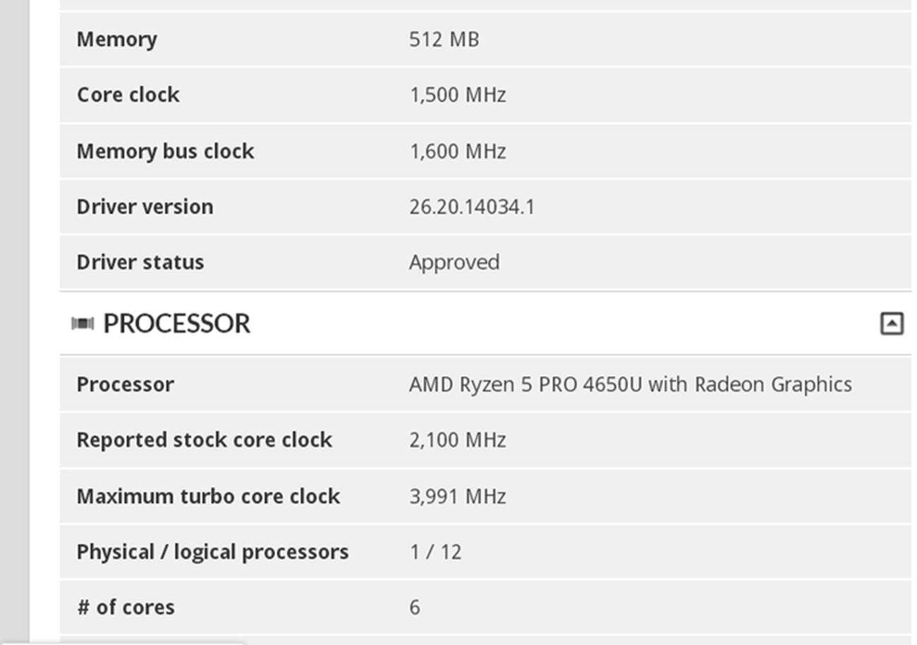
Task: Click the Physical / logical processors label
Action: (212, 551)
